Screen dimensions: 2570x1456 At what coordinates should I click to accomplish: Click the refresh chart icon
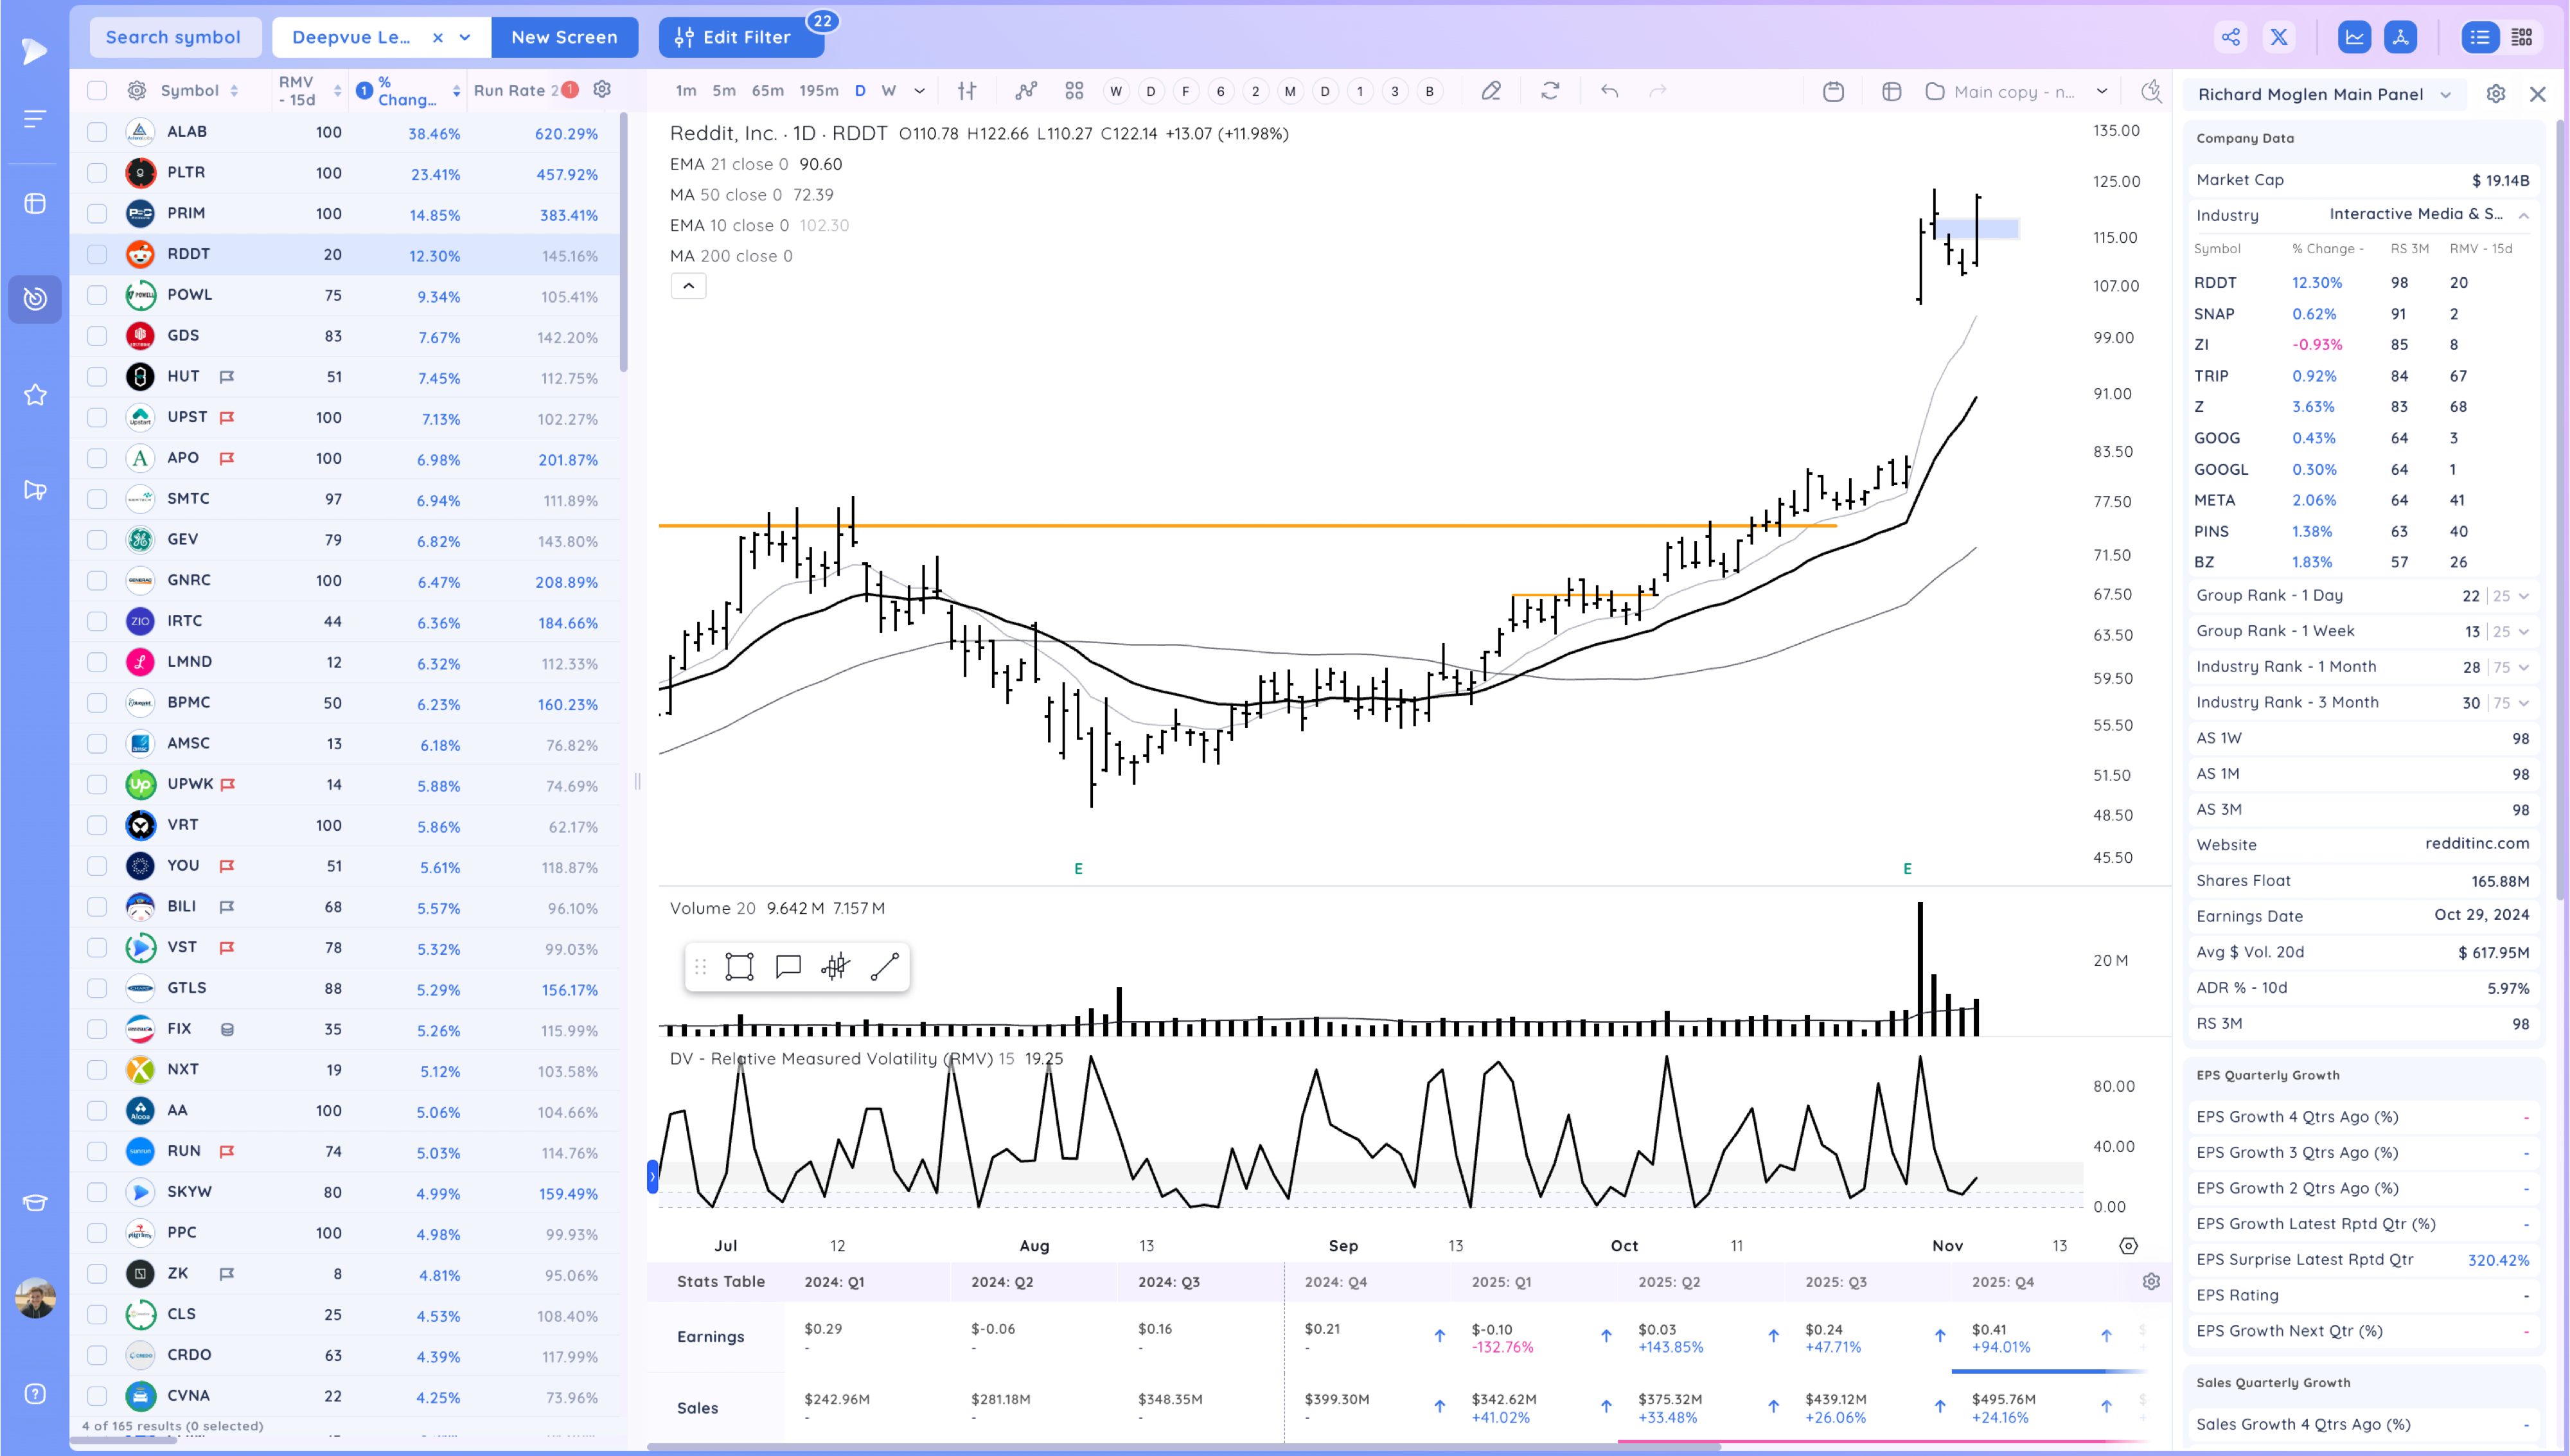point(1550,91)
